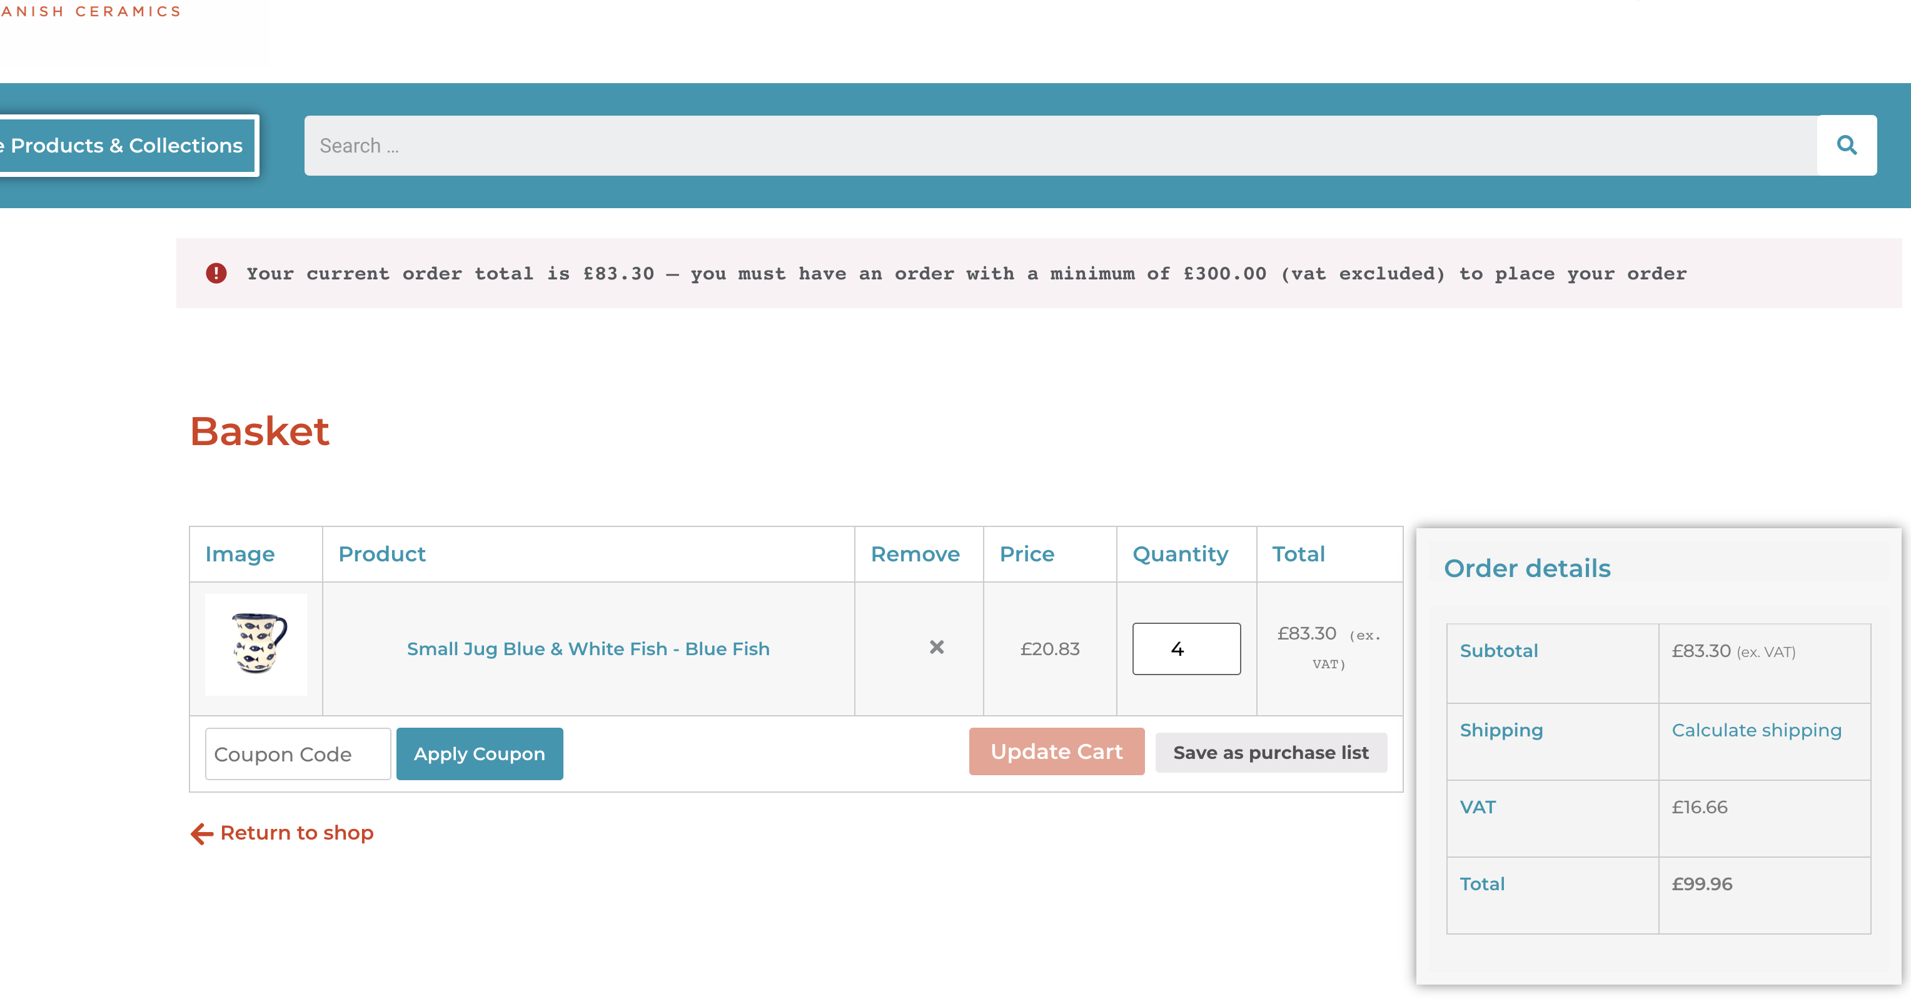
Task: Click the Basket page heading
Action: (260, 431)
